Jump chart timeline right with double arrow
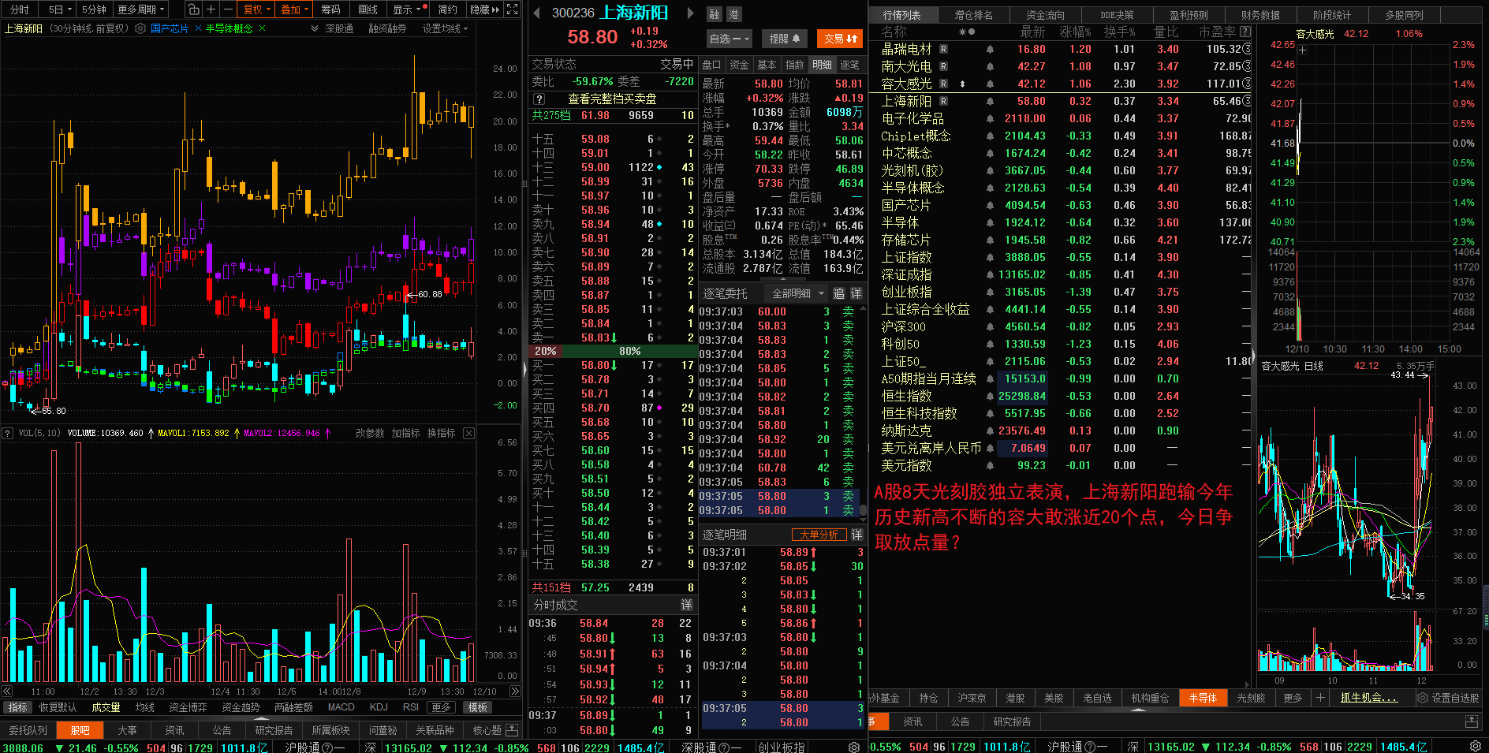The width and height of the screenshot is (1489, 753). (x=515, y=691)
